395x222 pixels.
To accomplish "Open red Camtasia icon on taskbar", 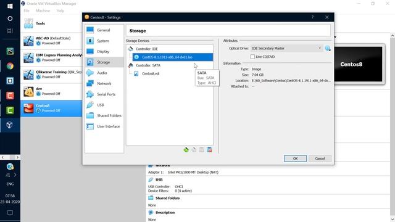I will pyautogui.click(x=10, y=96).
